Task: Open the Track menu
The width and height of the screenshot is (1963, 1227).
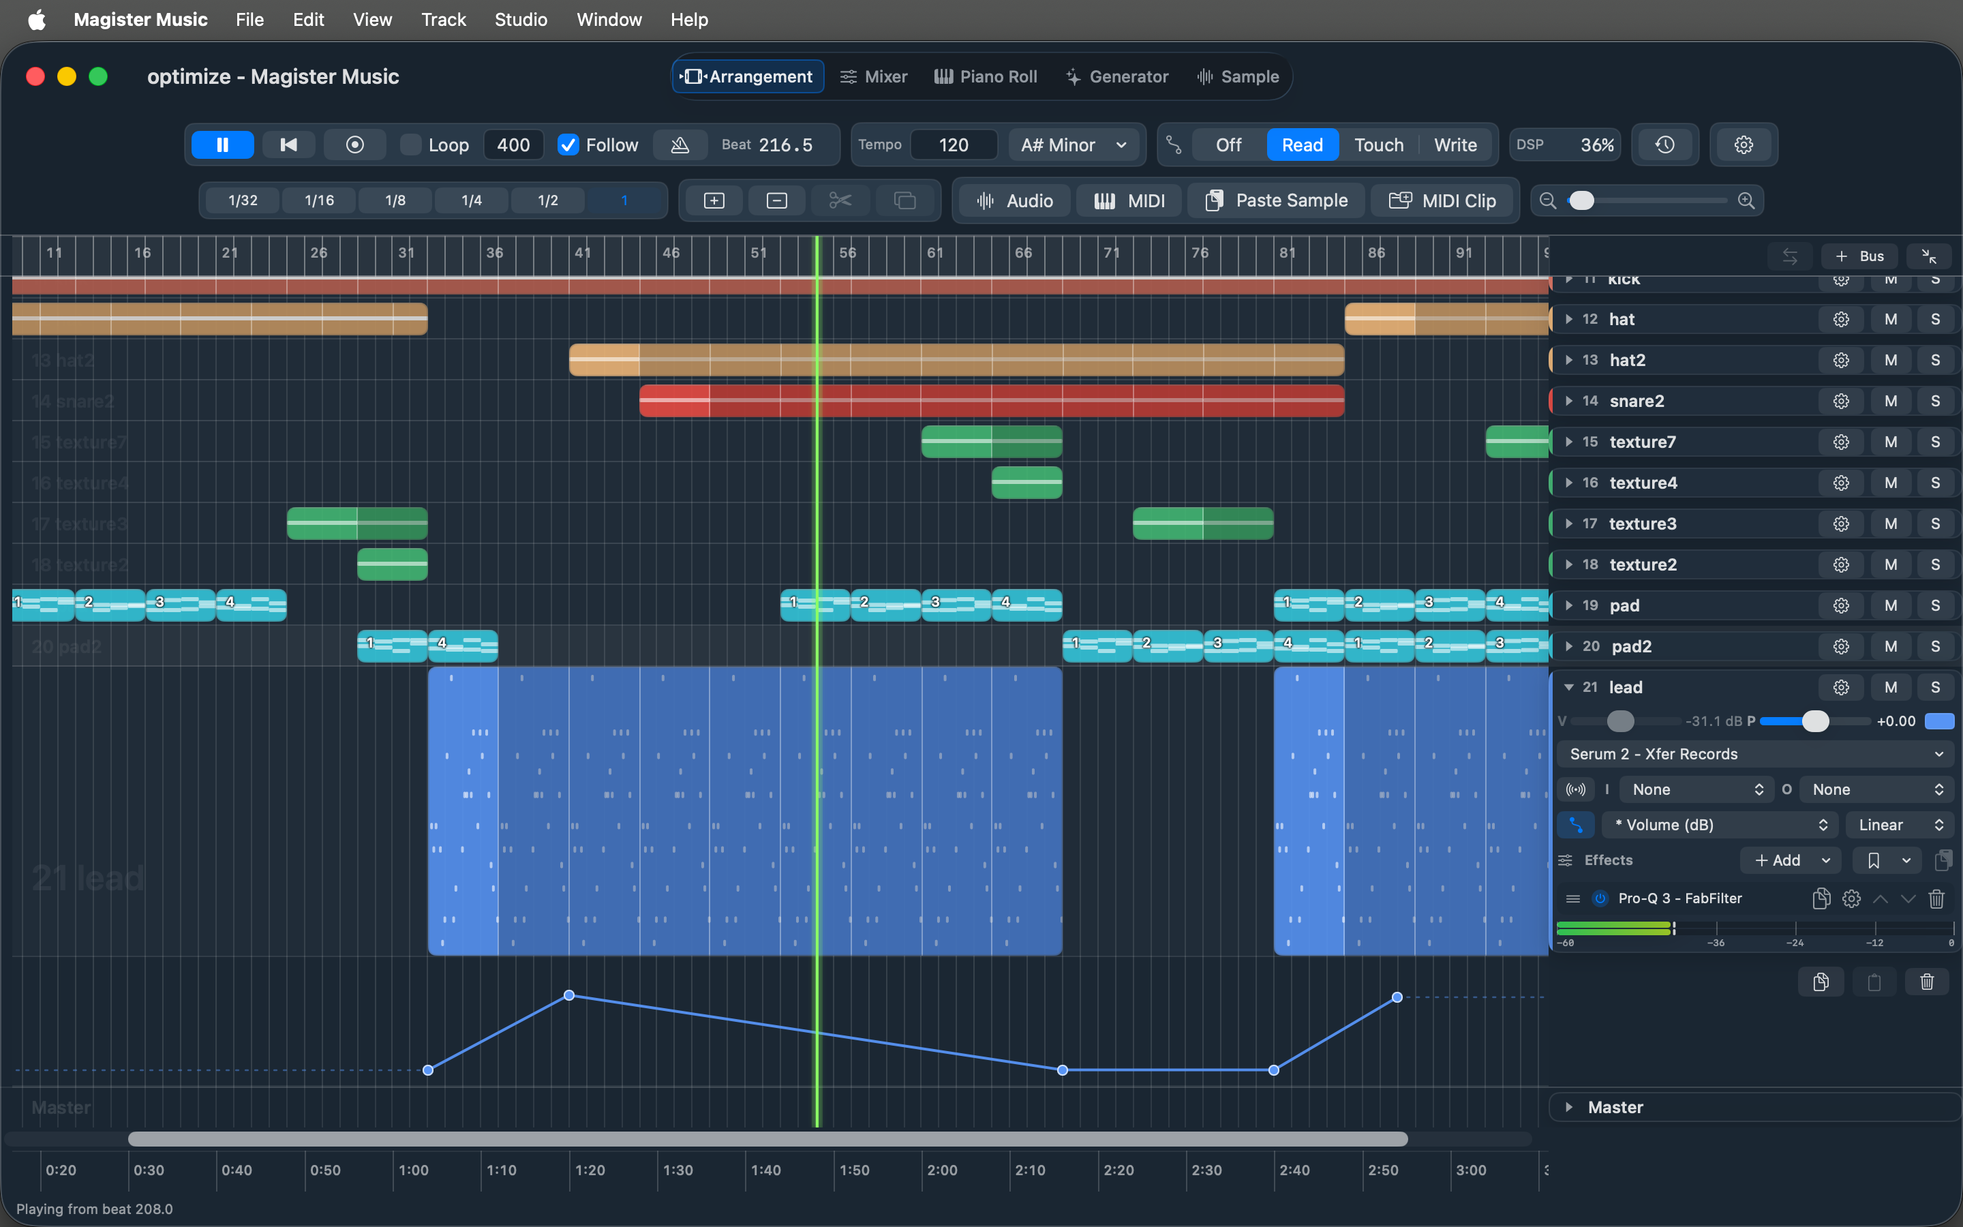Action: [443, 20]
